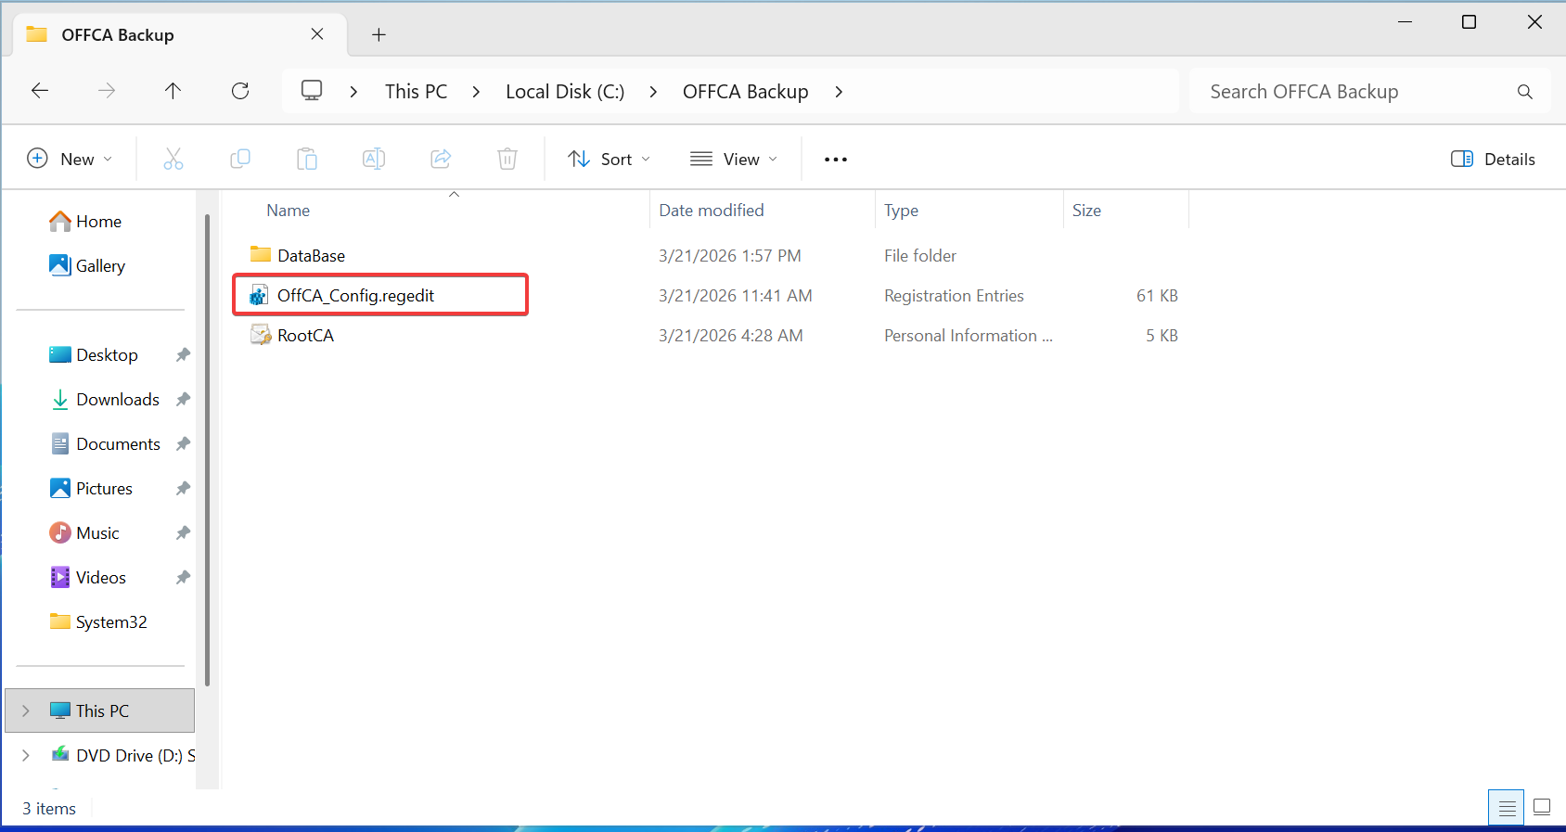This screenshot has width=1566, height=832.
Task: Select the OffCA_Config.regedit file
Action: click(355, 295)
